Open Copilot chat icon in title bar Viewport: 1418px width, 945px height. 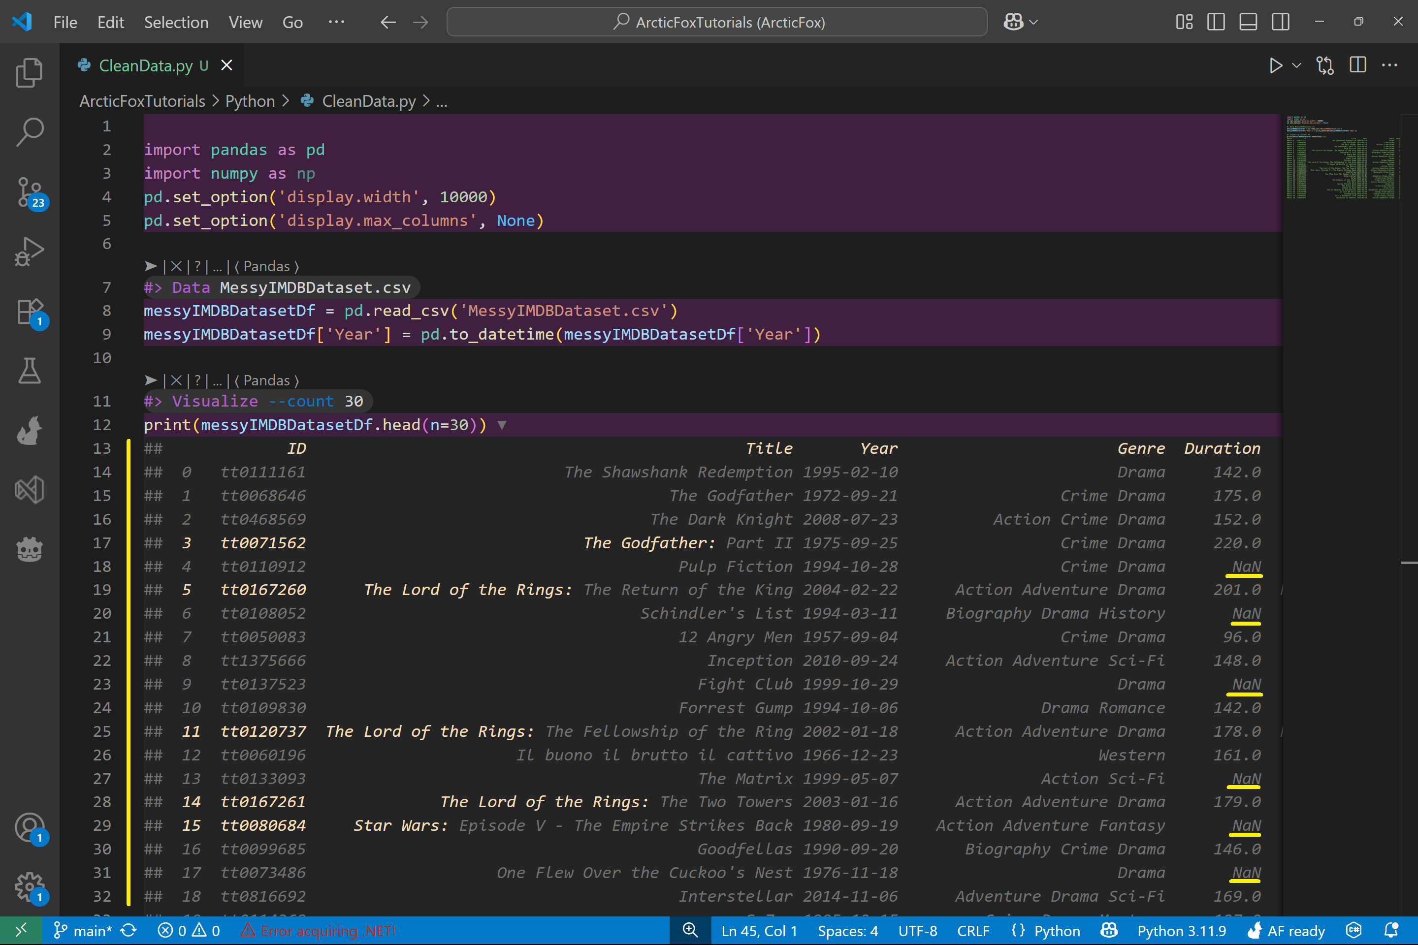click(1013, 22)
